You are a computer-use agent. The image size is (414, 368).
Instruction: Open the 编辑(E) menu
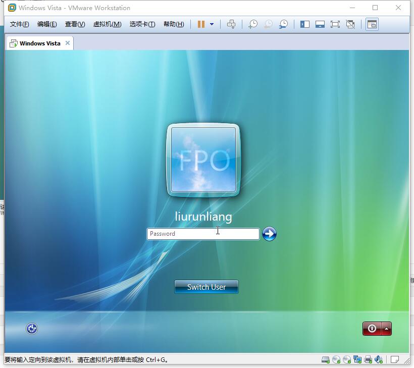click(x=47, y=24)
